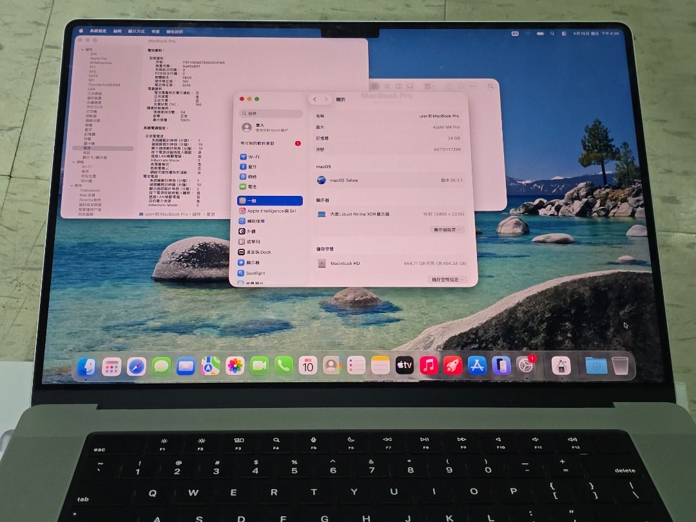
Task: Select the highlighted 一般 (General) sidebar item
Action: point(270,200)
